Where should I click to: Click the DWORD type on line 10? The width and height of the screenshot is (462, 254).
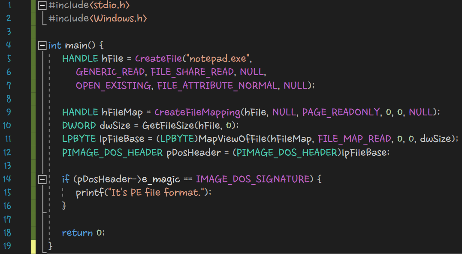coord(79,126)
